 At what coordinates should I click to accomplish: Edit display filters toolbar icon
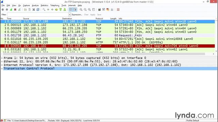coord(104,9)
